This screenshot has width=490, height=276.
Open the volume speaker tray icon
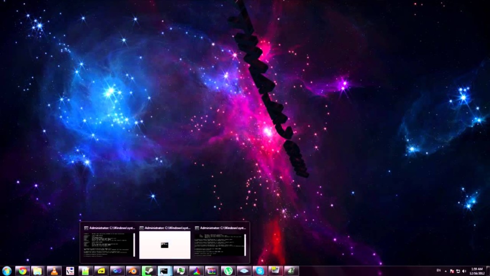pos(464,271)
